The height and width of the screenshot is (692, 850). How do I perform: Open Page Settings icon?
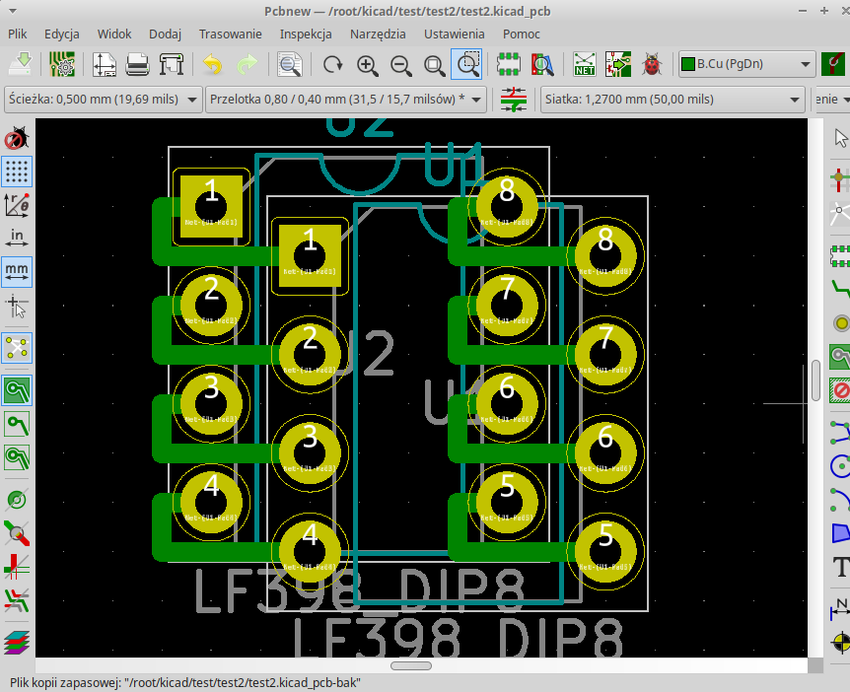105,64
